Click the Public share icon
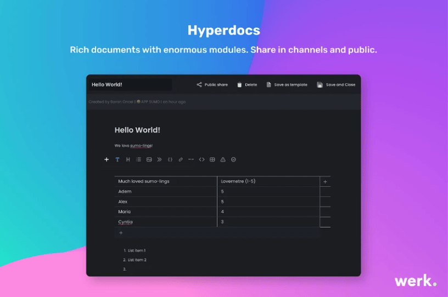The image size is (448, 297). (x=199, y=84)
